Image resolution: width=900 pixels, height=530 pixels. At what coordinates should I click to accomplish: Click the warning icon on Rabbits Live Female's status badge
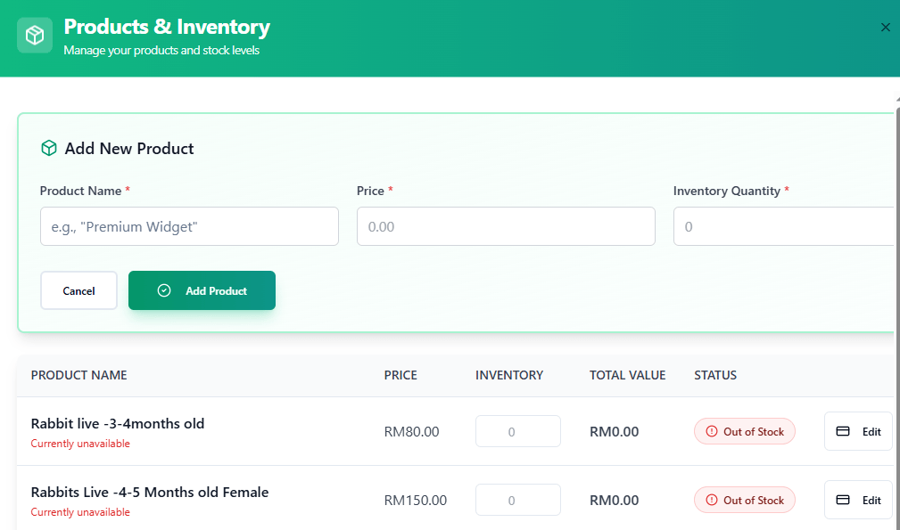pyautogui.click(x=712, y=500)
